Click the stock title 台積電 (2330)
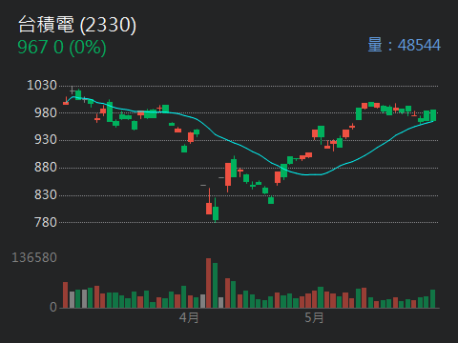Image resolution: width=458 pixels, height=343 pixels. (x=77, y=25)
